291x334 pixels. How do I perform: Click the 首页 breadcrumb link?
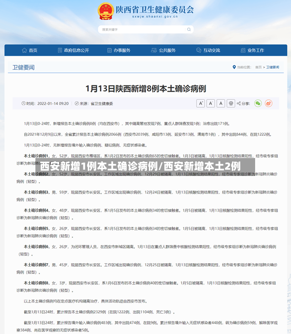[259, 67]
